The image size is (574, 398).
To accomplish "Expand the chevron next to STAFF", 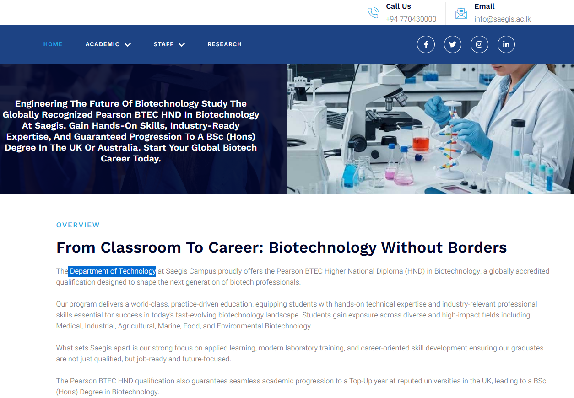I will (x=182, y=45).
